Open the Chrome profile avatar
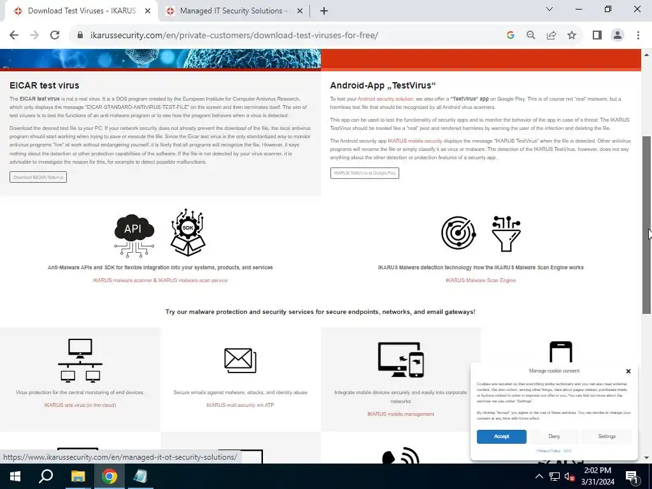 tap(618, 36)
